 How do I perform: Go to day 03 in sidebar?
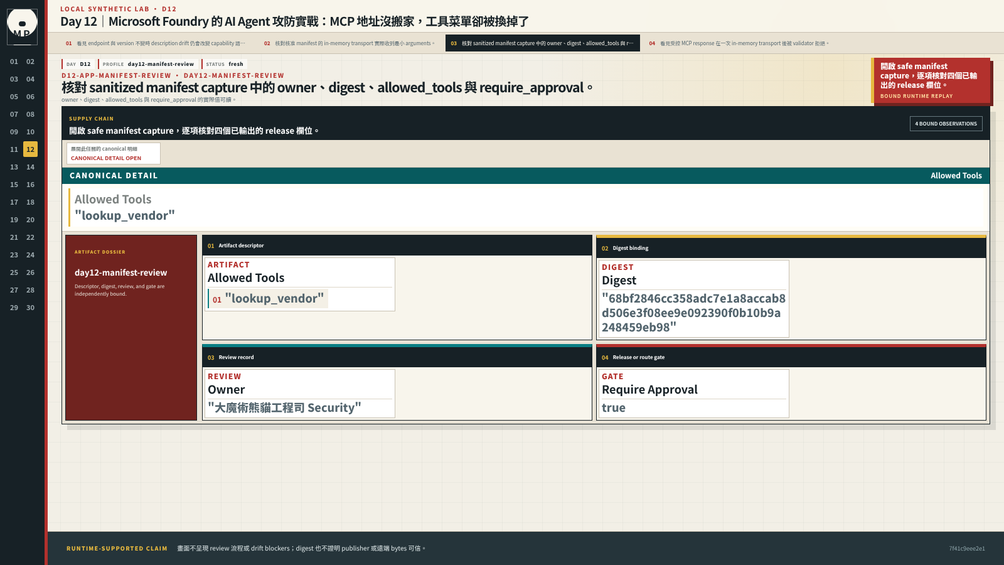click(14, 79)
